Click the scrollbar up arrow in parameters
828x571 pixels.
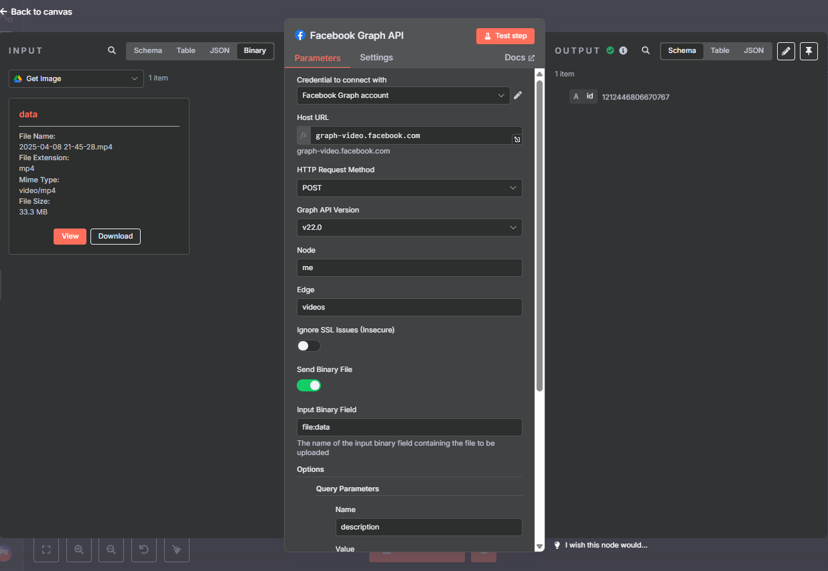click(539, 73)
